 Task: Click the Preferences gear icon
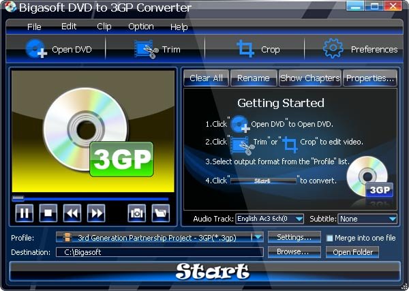click(x=333, y=48)
